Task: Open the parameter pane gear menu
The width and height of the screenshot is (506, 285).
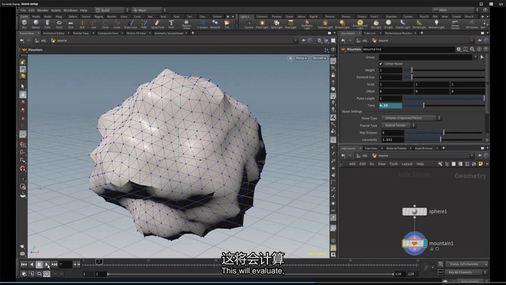Action: [459, 49]
